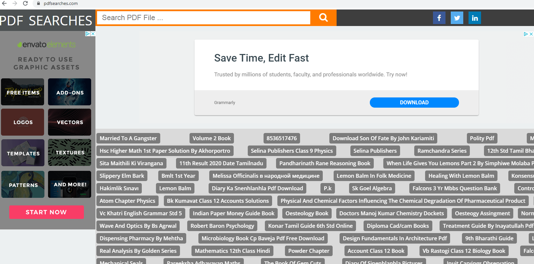The width and height of the screenshot is (534, 264).
Task: Open the Free Items thumbnail
Action: click(x=23, y=92)
